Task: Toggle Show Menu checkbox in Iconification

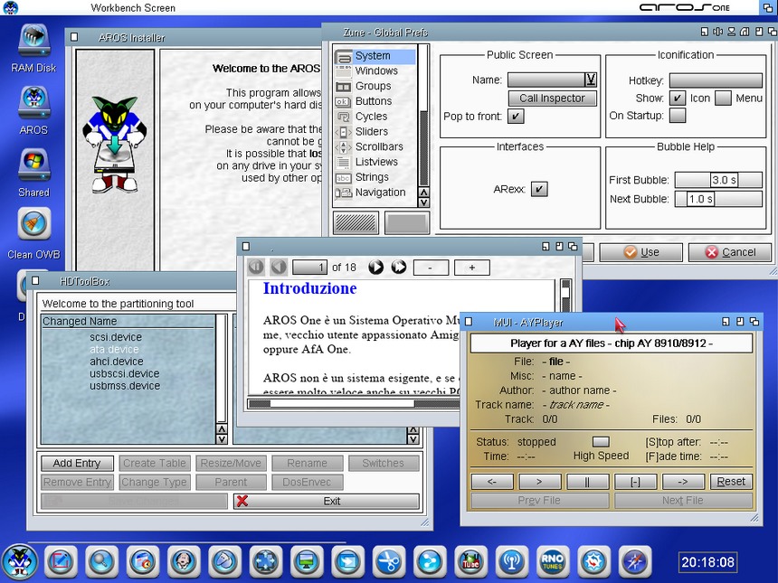Action: coord(723,99)
